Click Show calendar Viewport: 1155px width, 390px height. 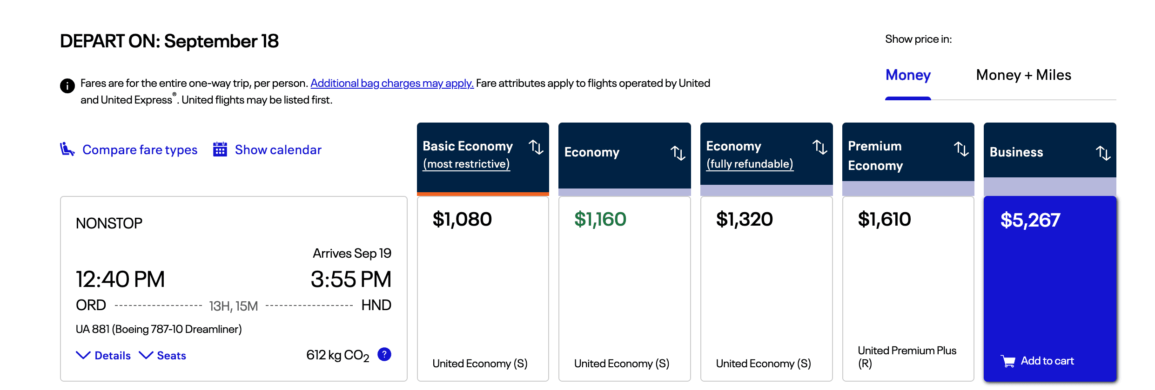pos(277,149)
